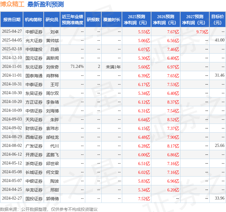
Task: Click the target price 25.66
Action: (220, 145)
